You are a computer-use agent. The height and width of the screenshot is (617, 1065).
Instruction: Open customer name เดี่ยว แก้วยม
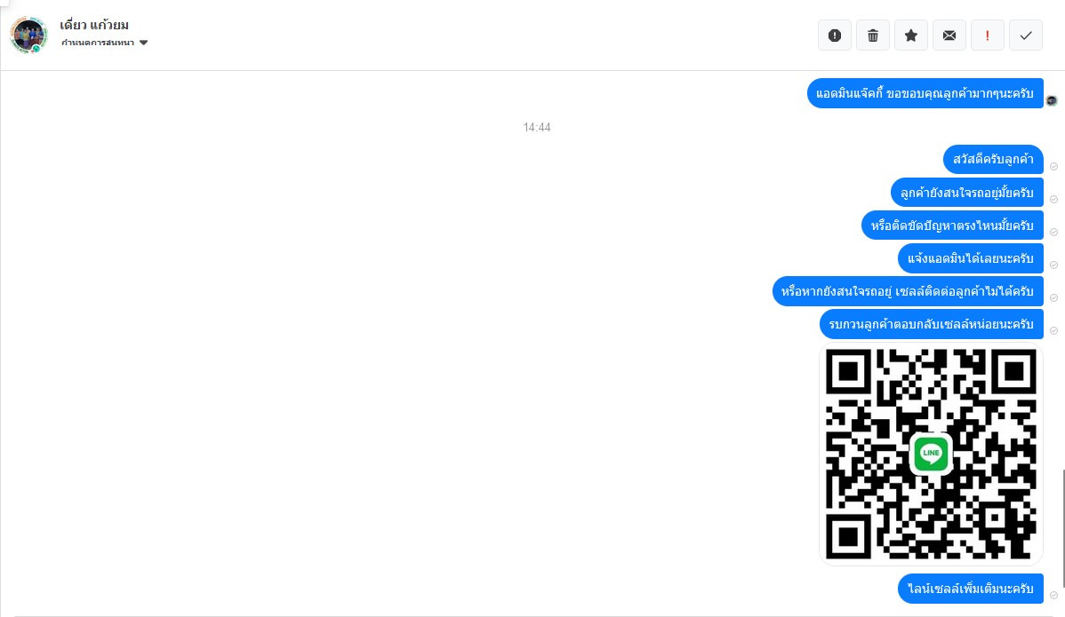pos(93,25)
